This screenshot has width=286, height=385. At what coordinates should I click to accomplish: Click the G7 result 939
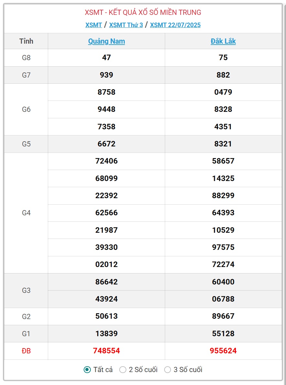(107, 75)
